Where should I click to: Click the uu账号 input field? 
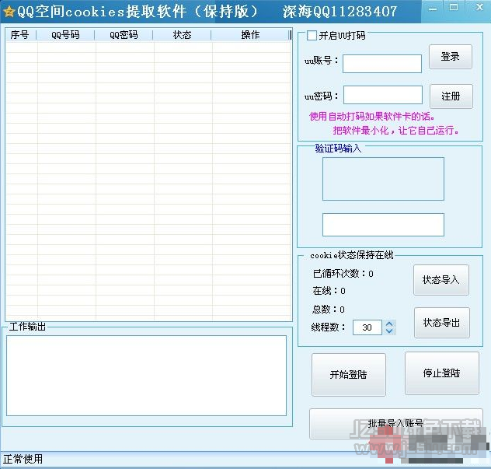point(382,64)
